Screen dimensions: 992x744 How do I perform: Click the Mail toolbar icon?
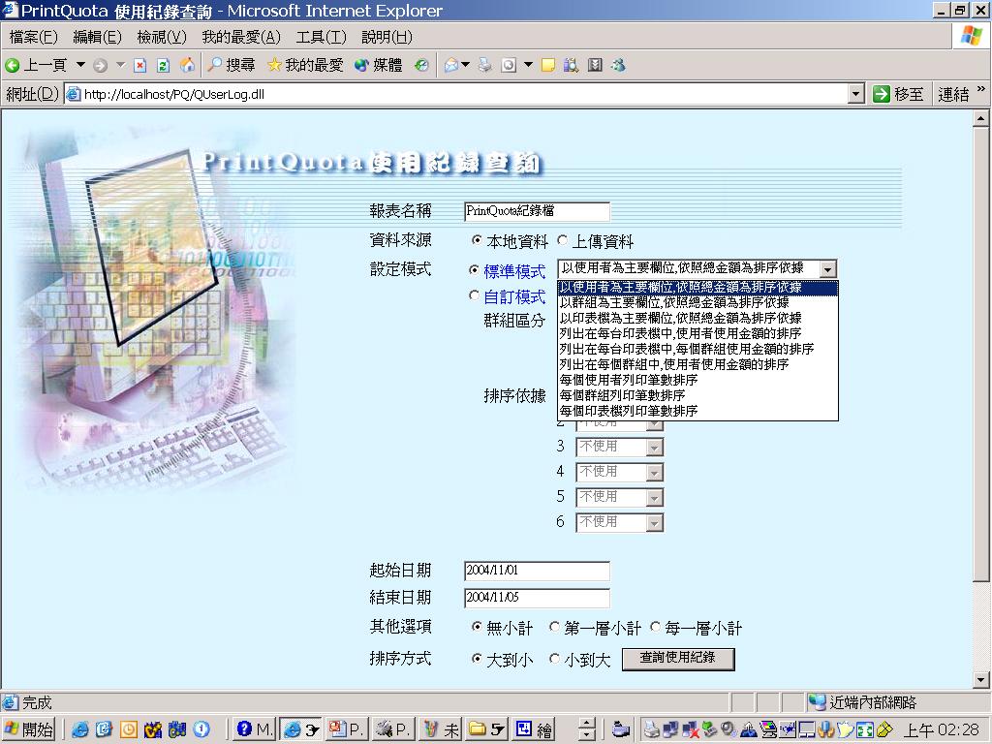(x=451, y=65)
